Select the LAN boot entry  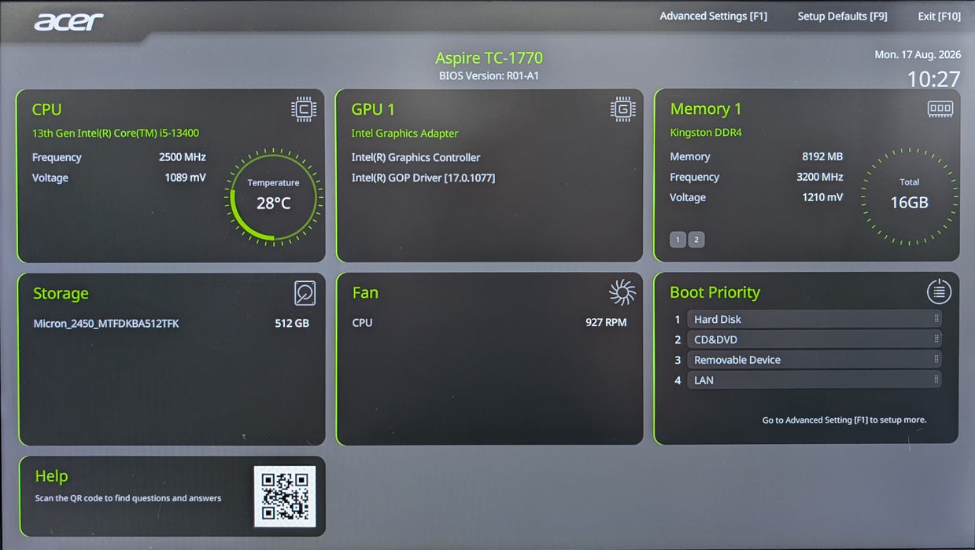814,380
